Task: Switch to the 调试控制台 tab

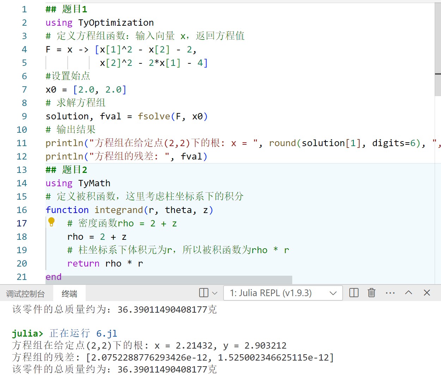Action: (x=25, y=294)
